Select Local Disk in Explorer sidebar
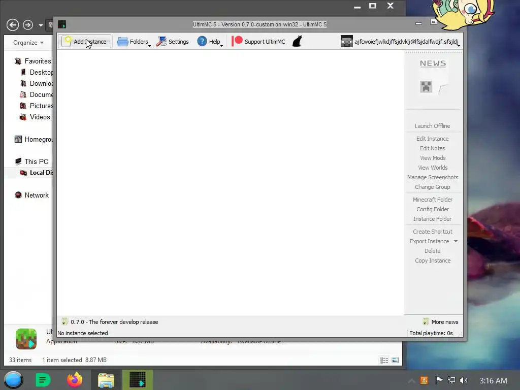 point(29,173)
